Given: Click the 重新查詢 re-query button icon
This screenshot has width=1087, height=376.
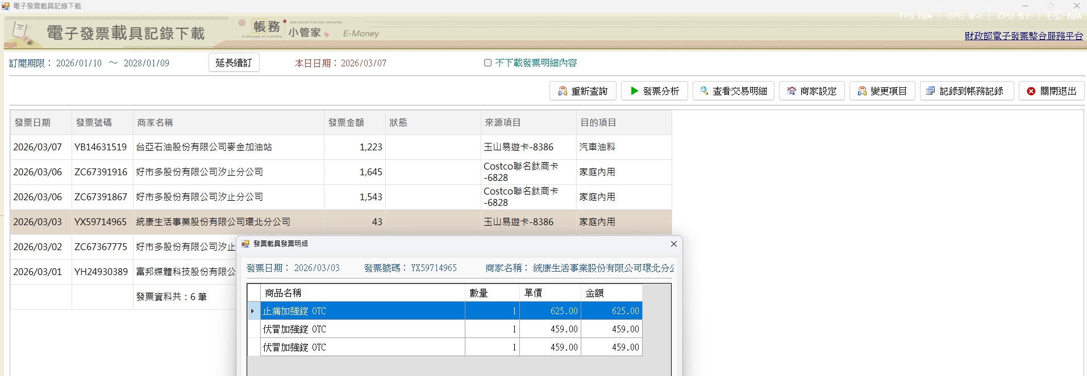Looking at the screenshot, I should (563, 91).
